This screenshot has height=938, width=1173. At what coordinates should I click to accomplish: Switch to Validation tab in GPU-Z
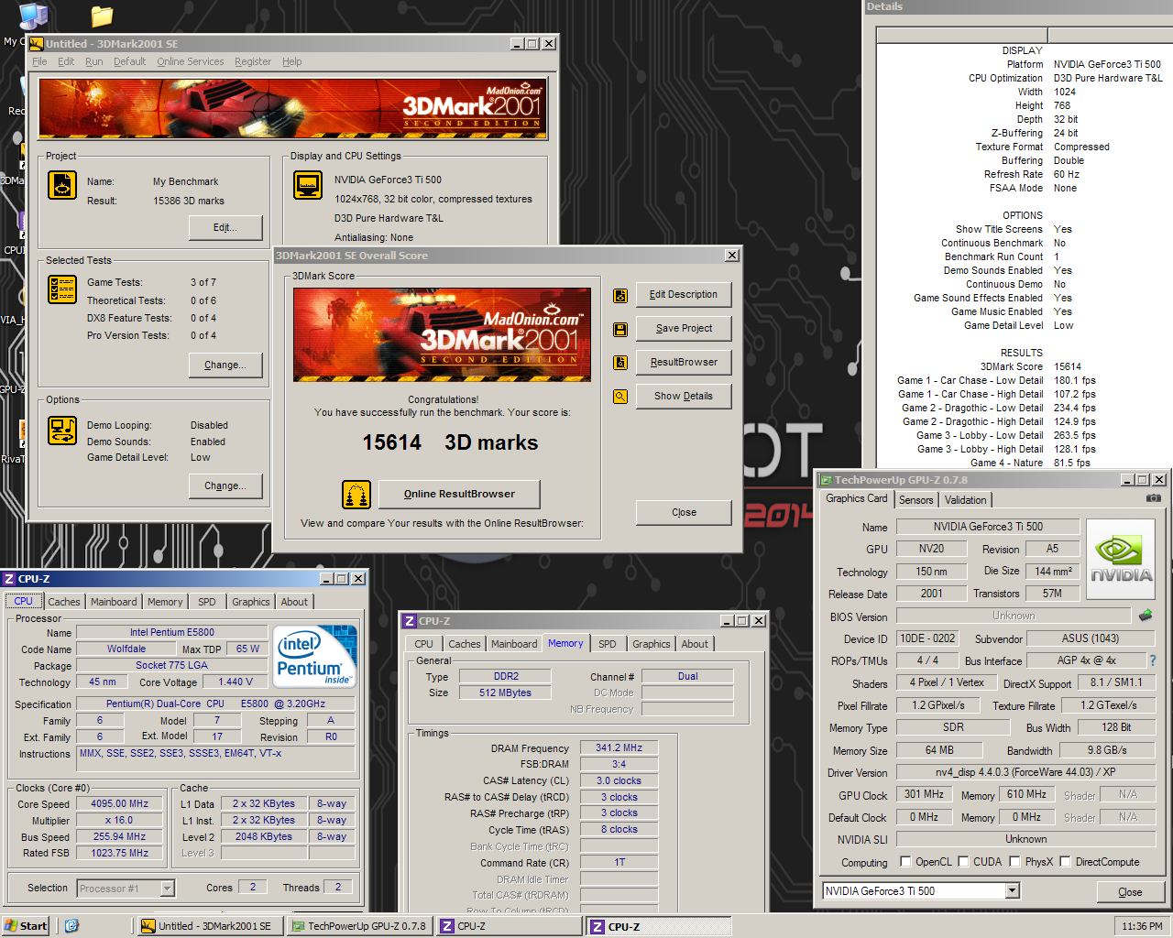pos(966,500)
